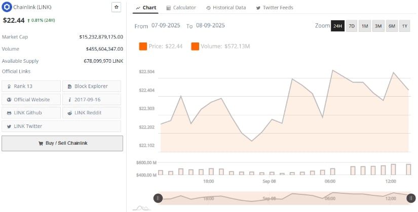Click the Buy / Sell Chainlink button
Screen dimensions: 418x212
62,143
